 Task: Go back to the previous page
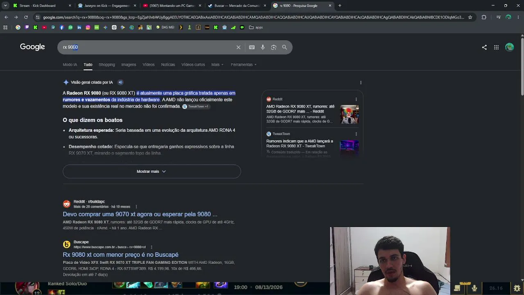[6, 17]
